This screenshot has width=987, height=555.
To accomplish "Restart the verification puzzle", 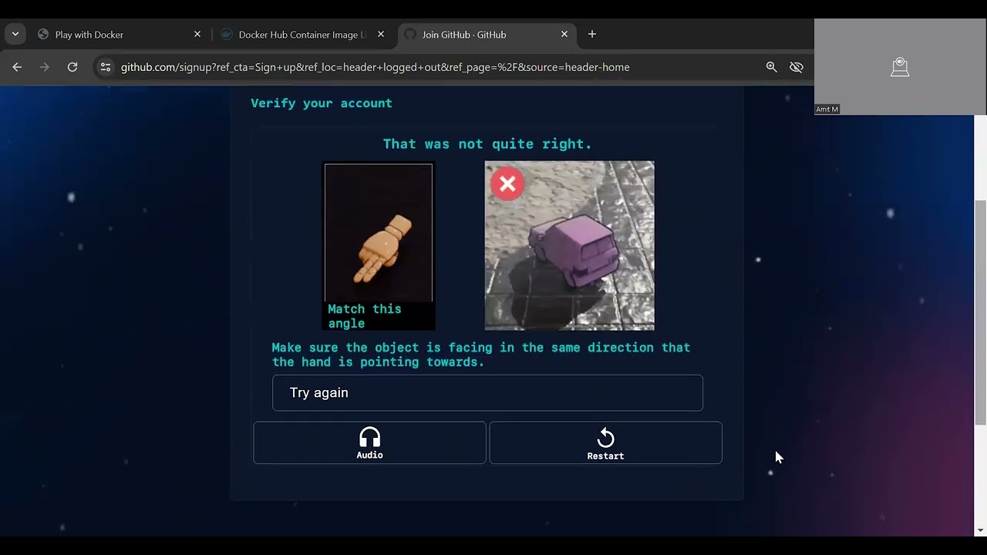I will [605, 443].
